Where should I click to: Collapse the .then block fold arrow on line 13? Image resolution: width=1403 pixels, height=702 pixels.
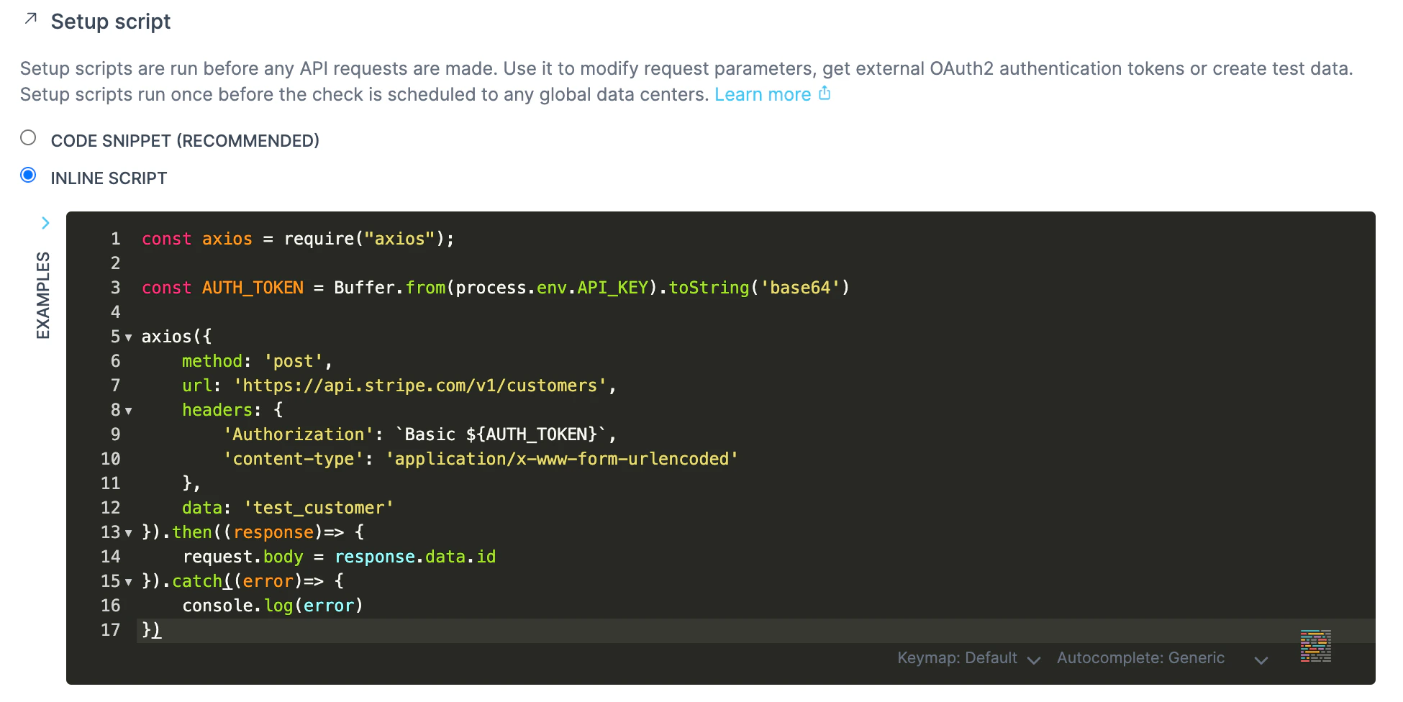click(x=128, y=533)
